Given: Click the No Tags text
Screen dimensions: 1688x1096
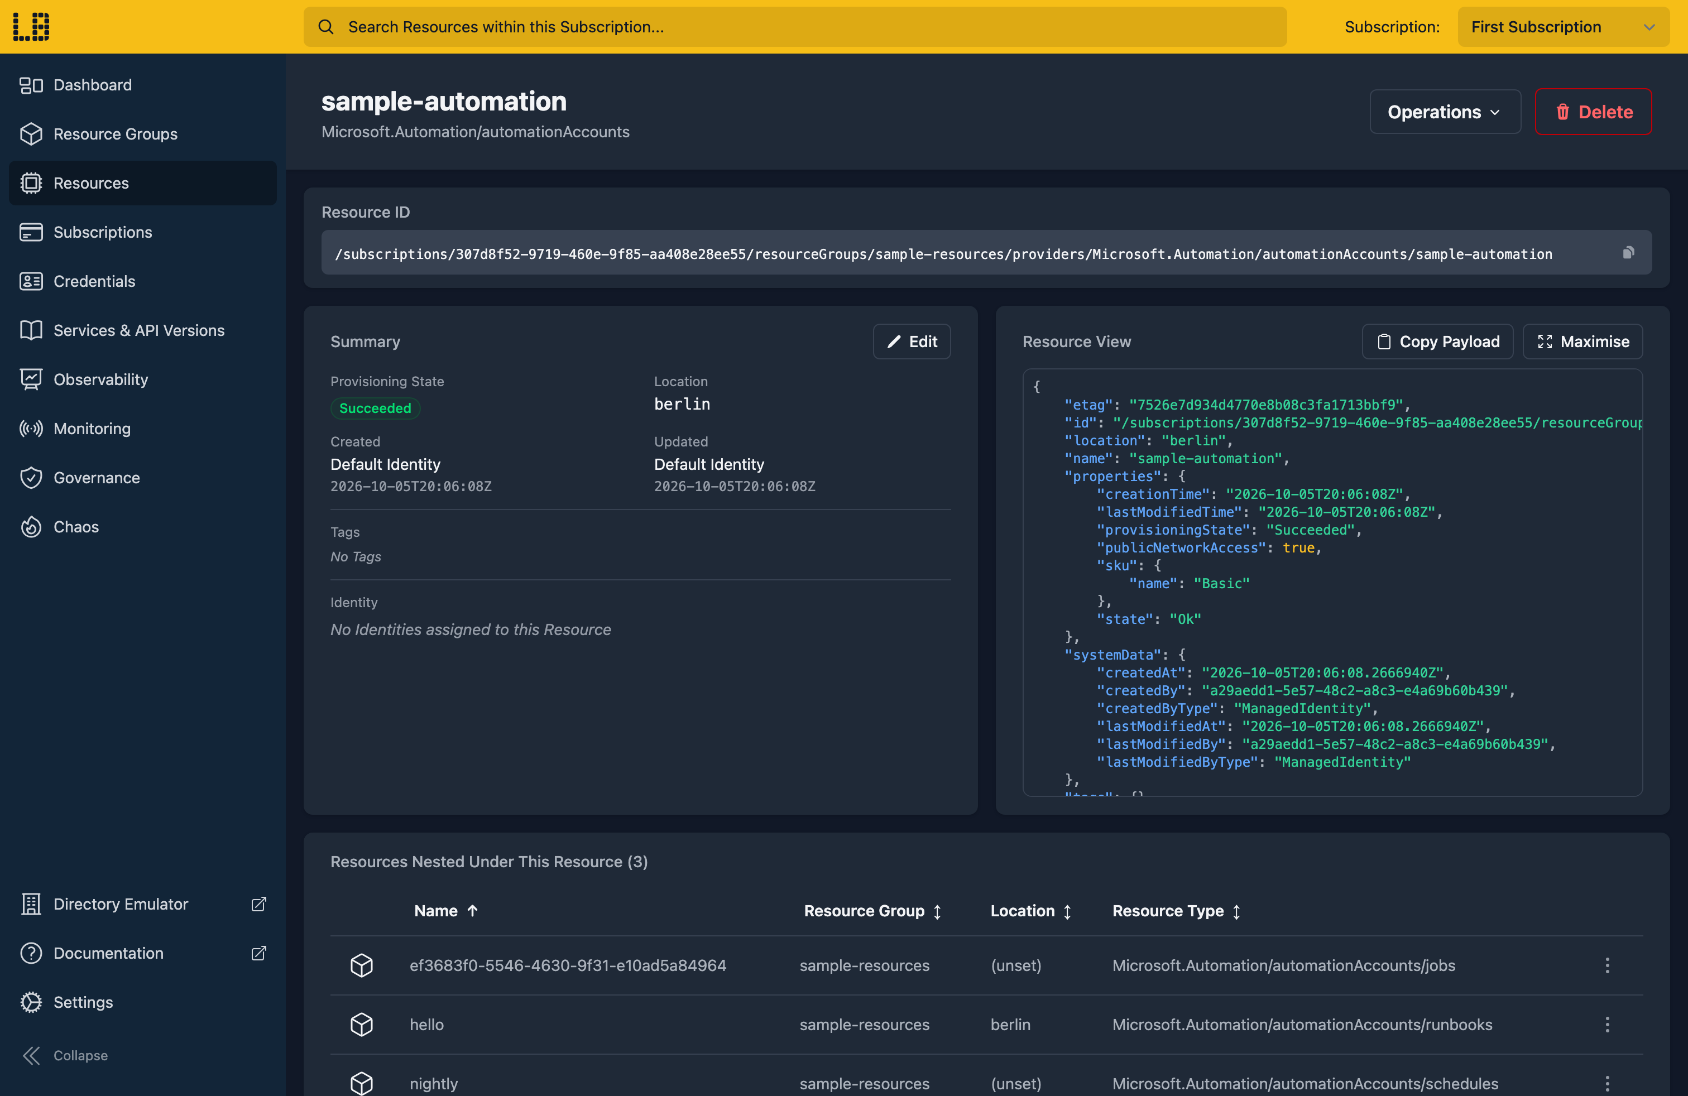Looking at the screenshot, I should click(x=356, y=556).
